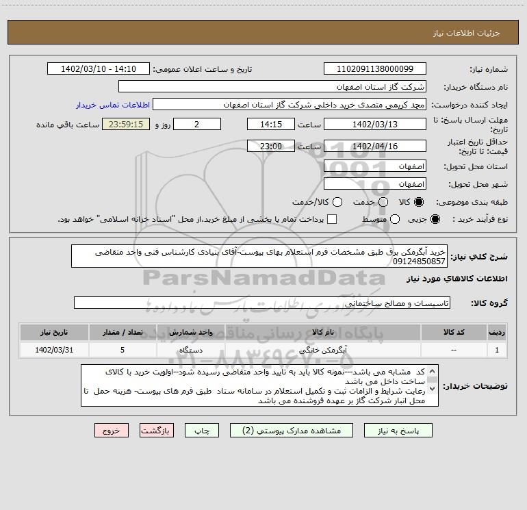Image resolution: width=527 pixels, height=510 pixels.
Task: Click the ردیف column header
Action: (x=497, y=332)
